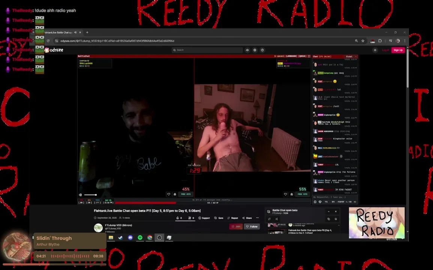
Task: Copy the playlist using the copy icon
Action: coord(329,219)
